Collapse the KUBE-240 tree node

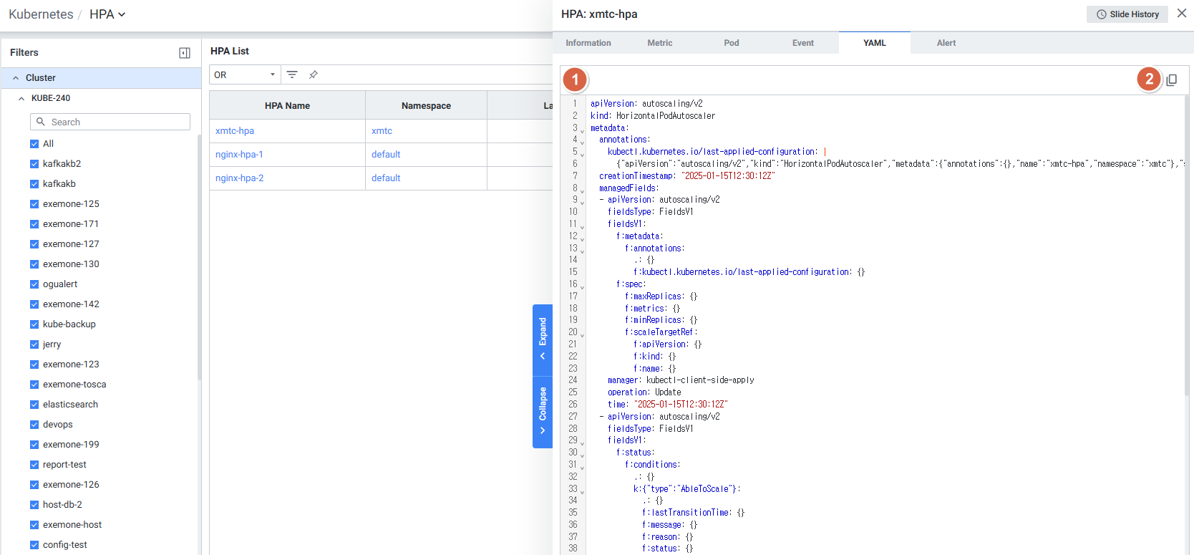tap(21, 98)
